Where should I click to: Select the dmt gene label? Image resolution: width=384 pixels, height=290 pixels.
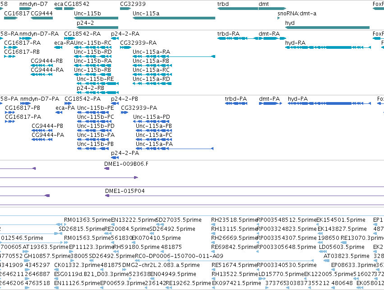[x=264, y=4]
